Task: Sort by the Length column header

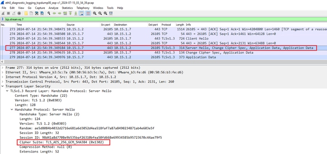Action: coord(180,25)
